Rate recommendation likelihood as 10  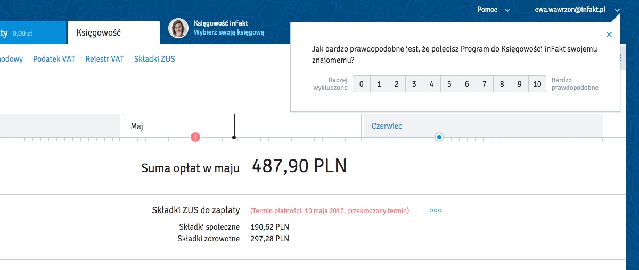click(537, 84)
